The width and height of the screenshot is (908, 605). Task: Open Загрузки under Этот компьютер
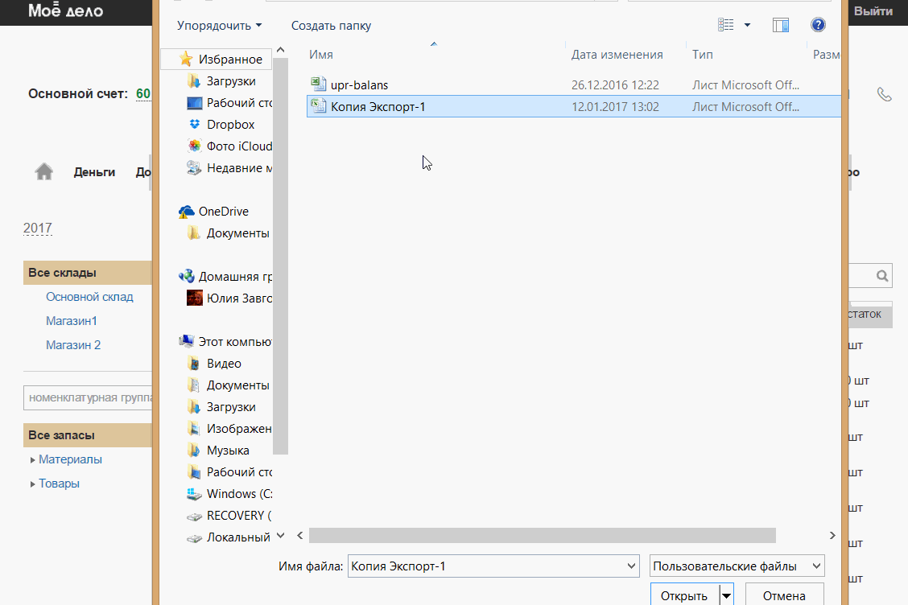[x=221, y=407]
